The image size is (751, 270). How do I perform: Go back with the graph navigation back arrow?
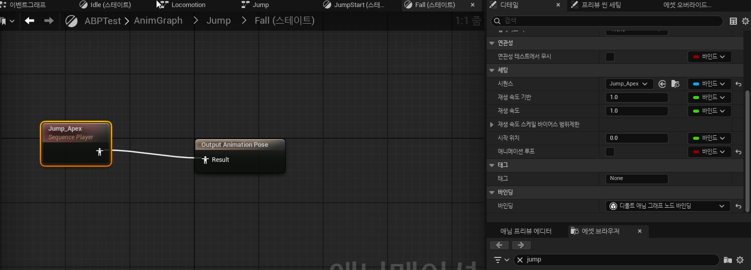30,21
